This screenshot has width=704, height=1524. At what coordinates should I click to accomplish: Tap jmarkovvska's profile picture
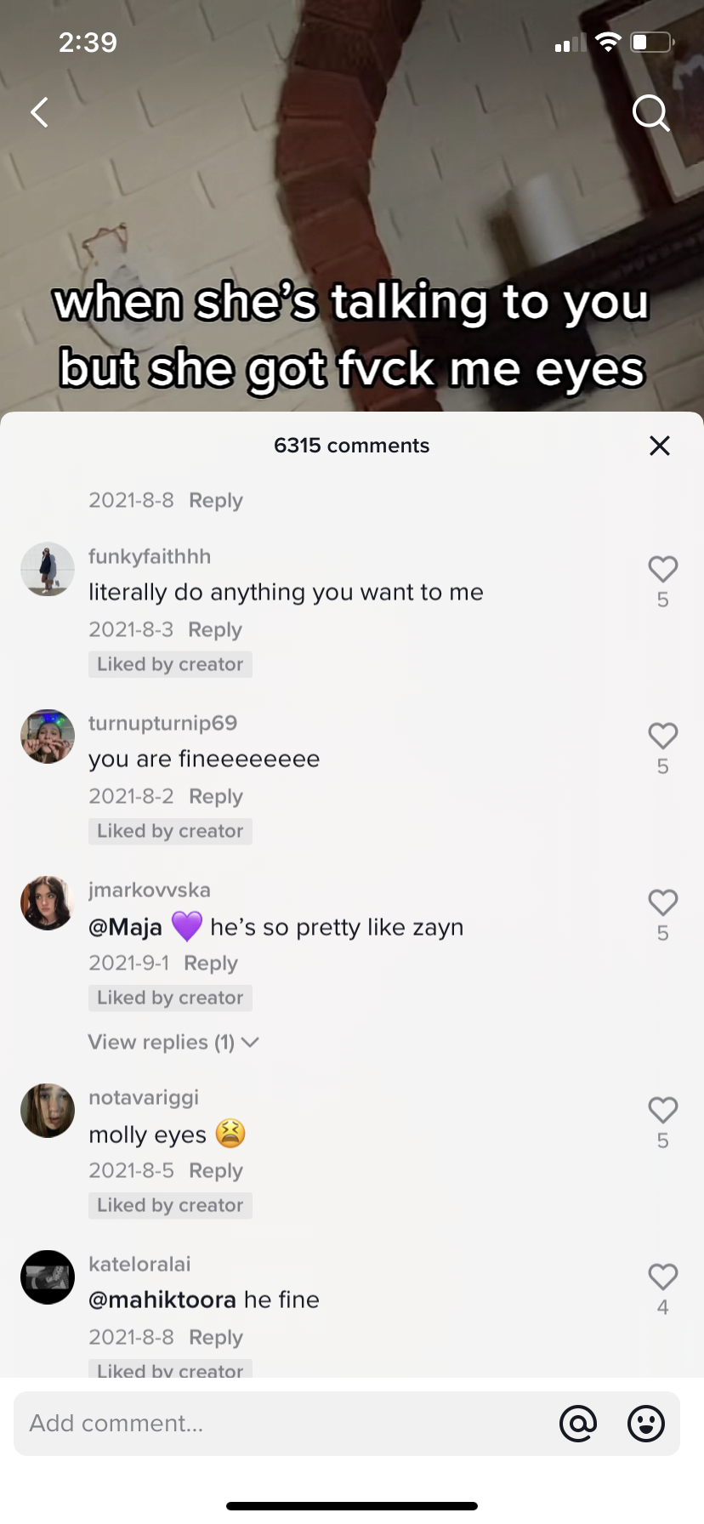[x=48, y=902]
